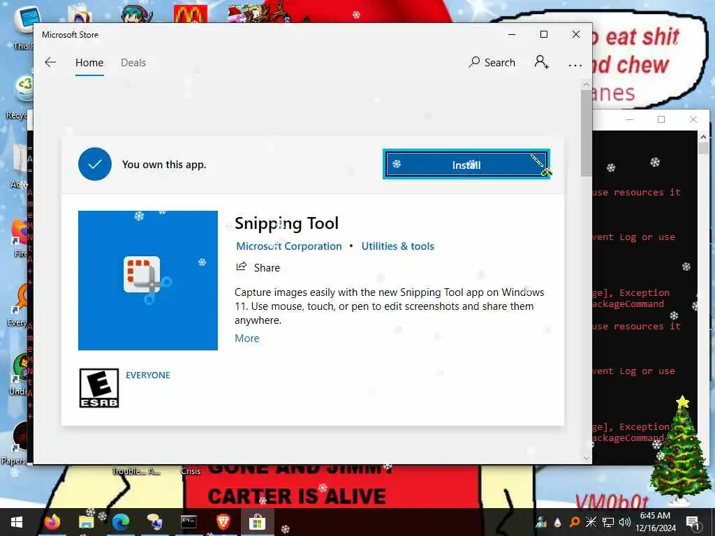Click the network icon in system tray
The height and width of the screenshot is (536, 715).
(608, 522)
